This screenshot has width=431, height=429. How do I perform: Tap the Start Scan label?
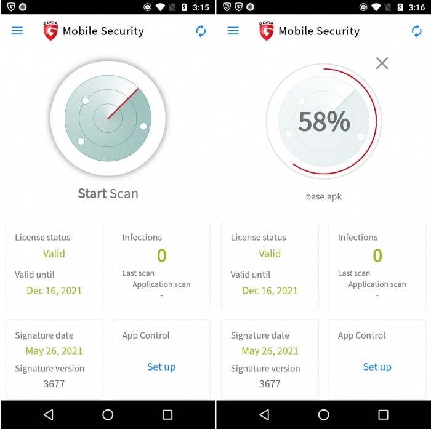(x=108, y=193)
